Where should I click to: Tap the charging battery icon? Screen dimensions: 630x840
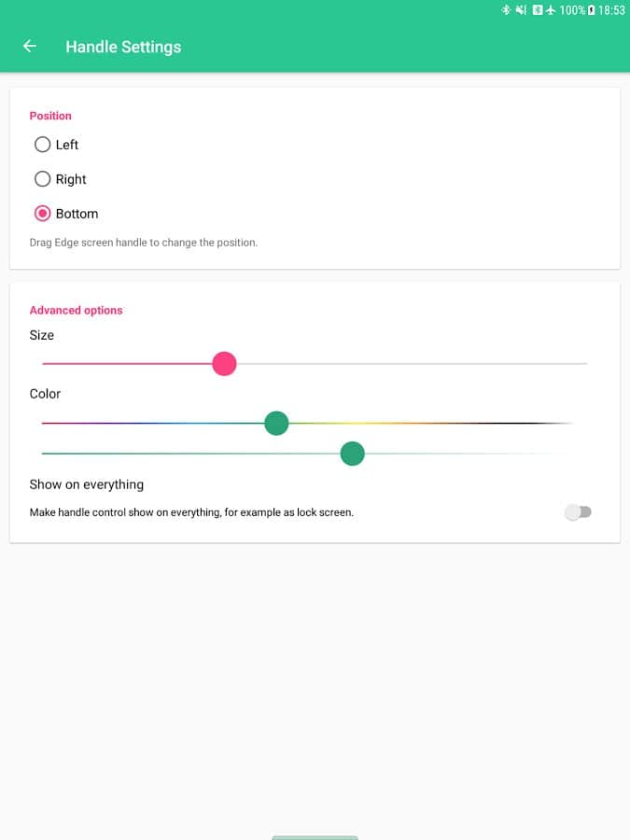coord(591,10)
